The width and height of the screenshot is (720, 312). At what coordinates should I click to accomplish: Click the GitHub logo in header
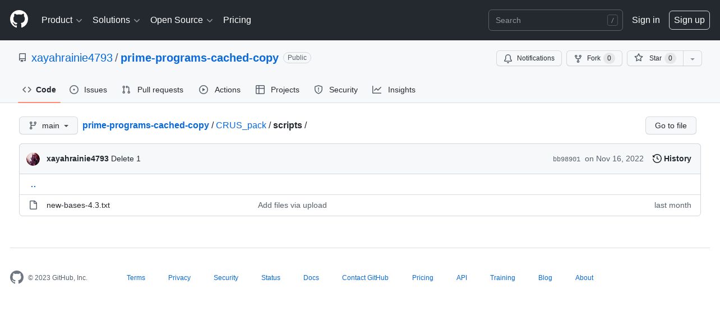(x=19, y=20)
